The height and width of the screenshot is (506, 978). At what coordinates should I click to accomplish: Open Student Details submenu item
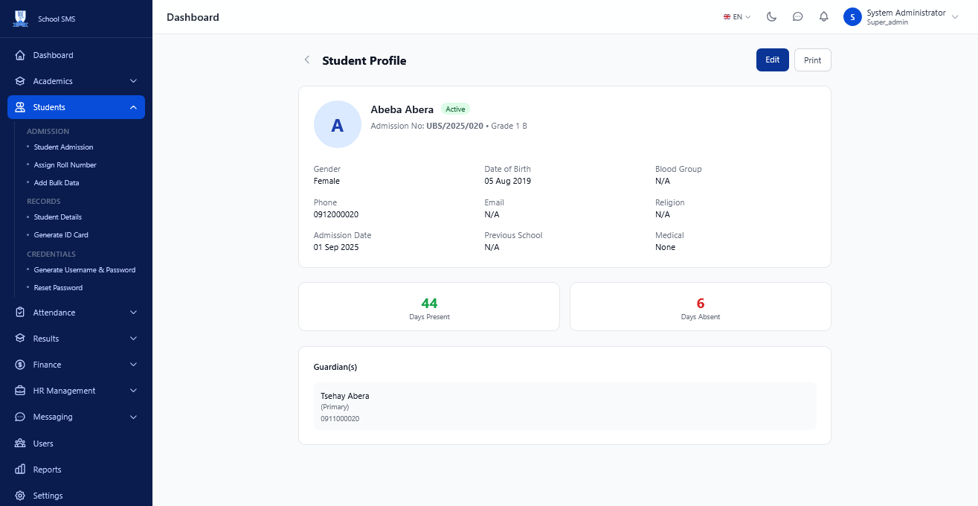pos(58,217)
